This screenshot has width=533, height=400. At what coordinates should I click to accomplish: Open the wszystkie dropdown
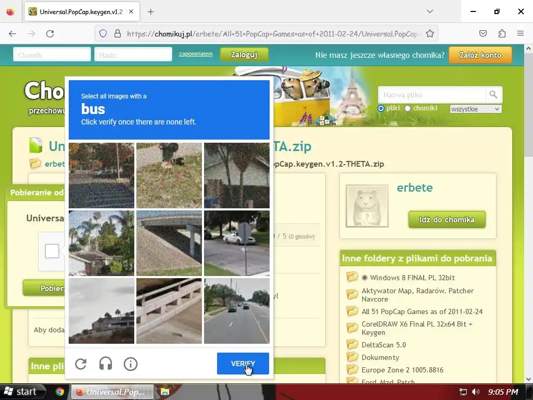476,109
